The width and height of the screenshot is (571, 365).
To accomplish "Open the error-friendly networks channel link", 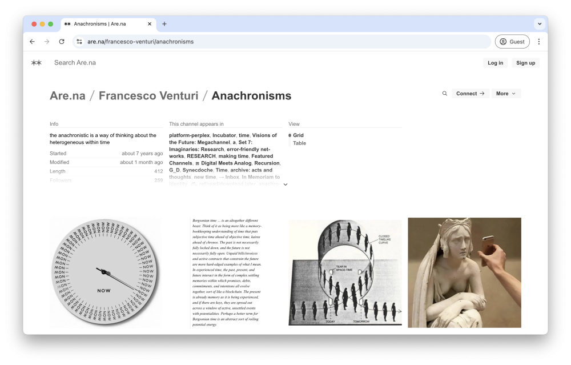I will pos(220,153).
